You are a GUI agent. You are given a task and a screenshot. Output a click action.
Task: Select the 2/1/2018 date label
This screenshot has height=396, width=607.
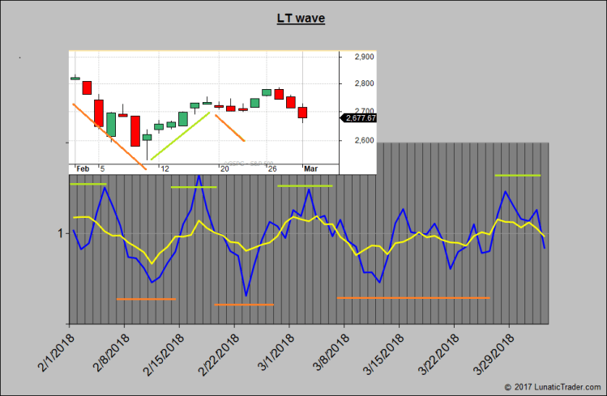(x=53, y=350)
